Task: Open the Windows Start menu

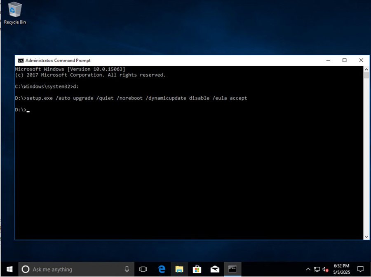Action: pos(9,269)
